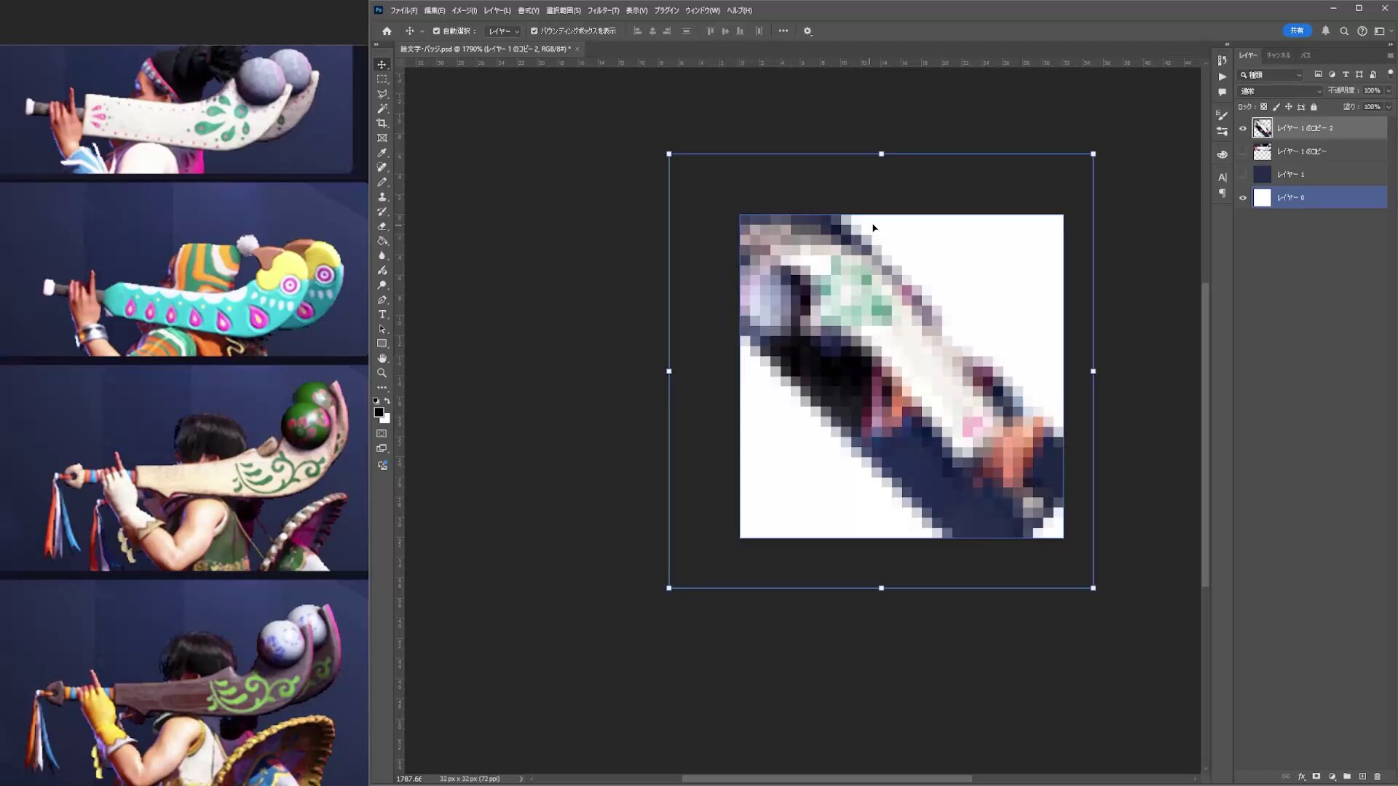Open the layer filter type dropdown
This screenshot has width=1398, height=786.
click(1271, 75)
